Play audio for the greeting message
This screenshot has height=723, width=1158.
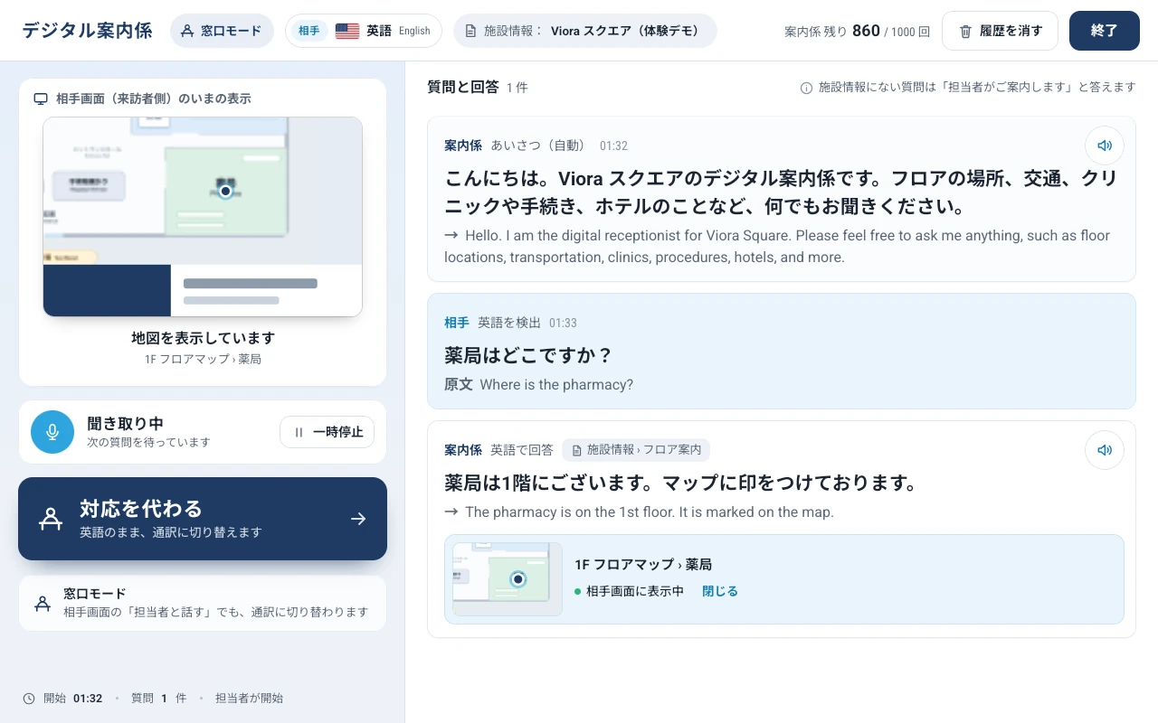[1104, 146]
